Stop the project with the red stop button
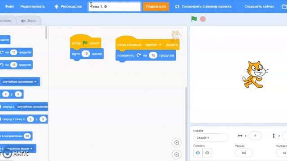 [x=203, y=19]
